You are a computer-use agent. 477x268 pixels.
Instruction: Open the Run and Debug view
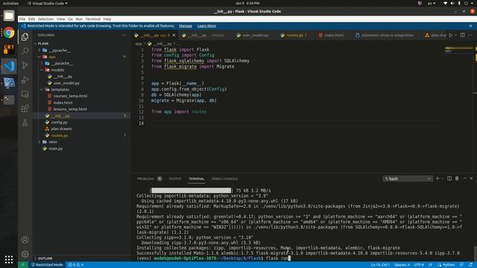[x=25, y=80]
